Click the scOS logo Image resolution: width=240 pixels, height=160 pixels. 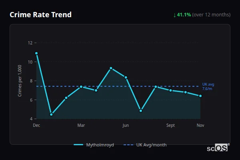click(218, 148)
